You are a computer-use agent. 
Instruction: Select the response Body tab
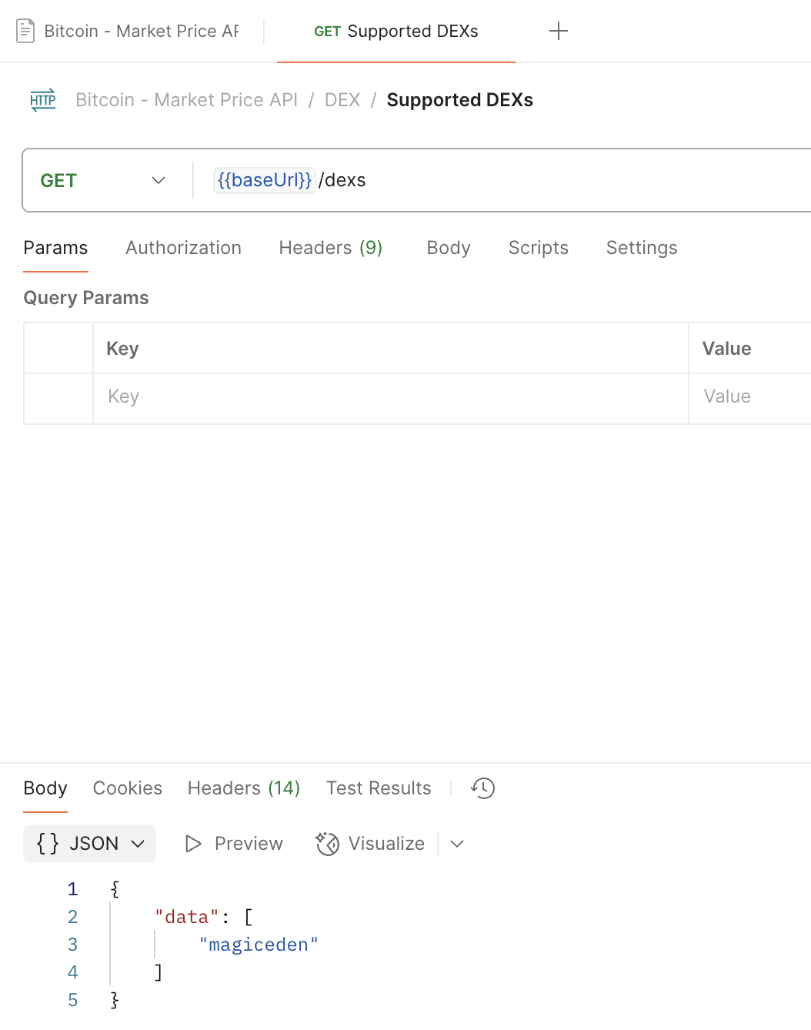45,788
